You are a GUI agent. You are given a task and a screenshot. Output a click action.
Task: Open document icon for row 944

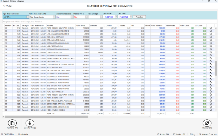(x=211, y=40)
